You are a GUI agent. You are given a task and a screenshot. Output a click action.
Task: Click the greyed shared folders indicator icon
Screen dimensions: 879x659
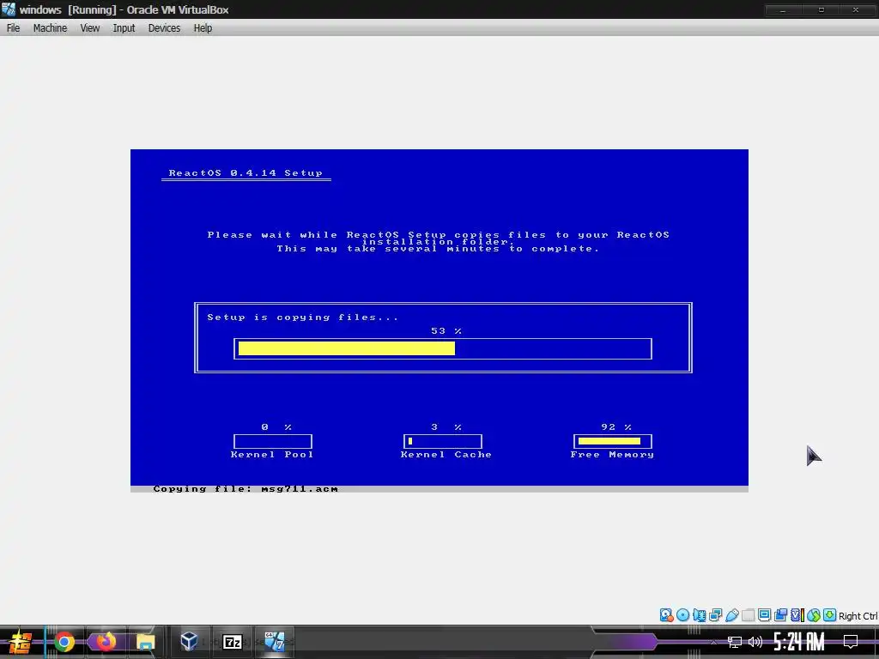[749, 615]
